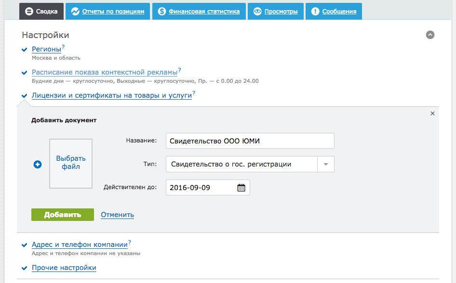The height and width of the screenshot is (283, 456).
Task: Click the Выбрать файл upload box
Action: [x=71, y=163]
